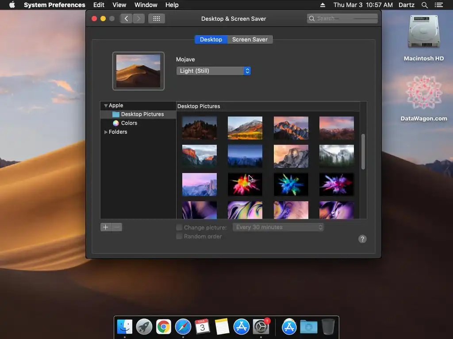
Task: Click the current Mojave wallpaper preview
Action: 138,71
